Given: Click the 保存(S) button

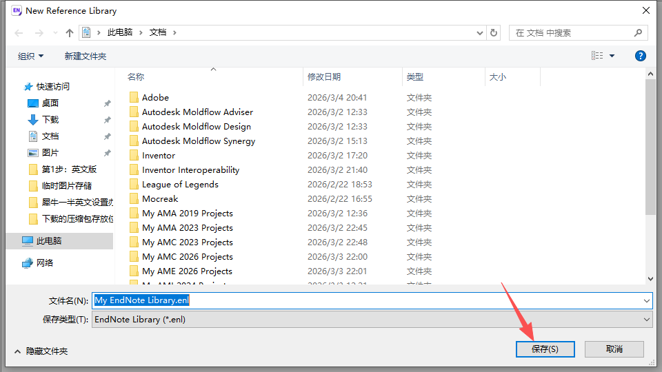Looking at the screenshot, I should point(545,349).
